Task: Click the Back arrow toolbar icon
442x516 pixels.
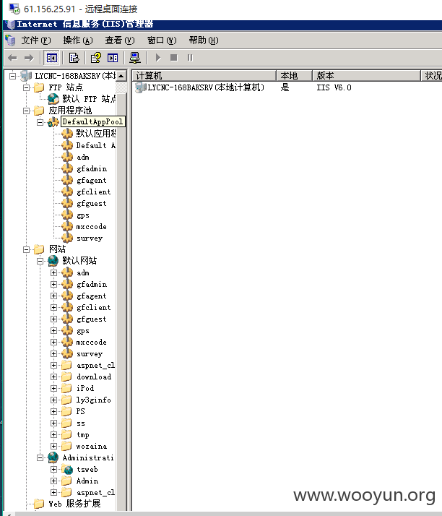Action: 12,58
